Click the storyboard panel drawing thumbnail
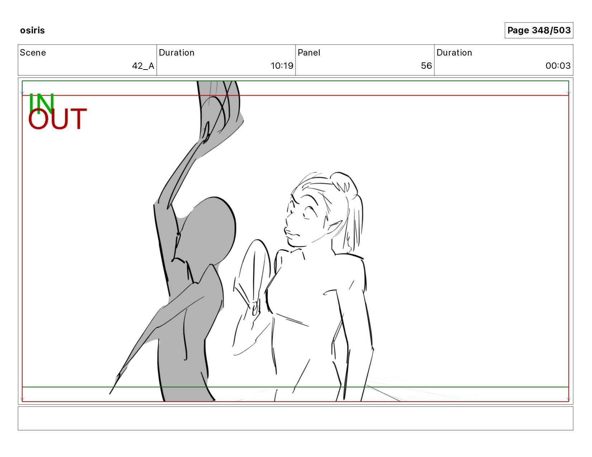 [295, 241]
